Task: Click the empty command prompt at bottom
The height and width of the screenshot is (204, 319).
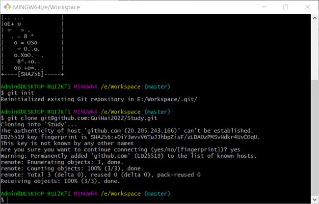Action: click(x=4, y=200)
